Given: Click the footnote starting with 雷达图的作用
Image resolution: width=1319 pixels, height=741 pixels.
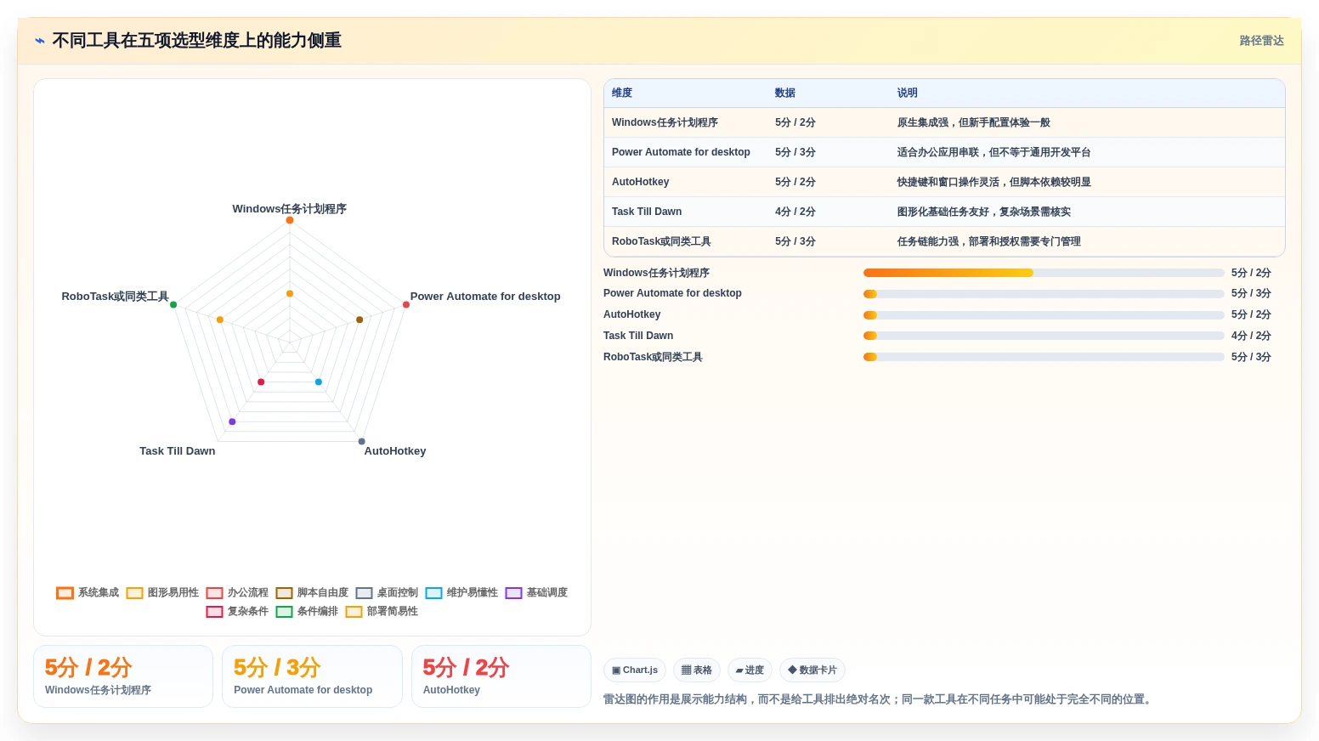Looking at the screenshot, I should click(x=880, y=699).
